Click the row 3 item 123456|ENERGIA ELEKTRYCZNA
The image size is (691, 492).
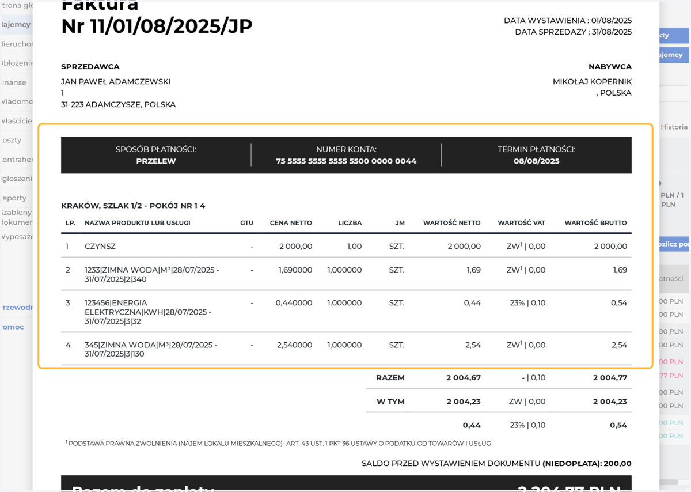click(148, 312)
